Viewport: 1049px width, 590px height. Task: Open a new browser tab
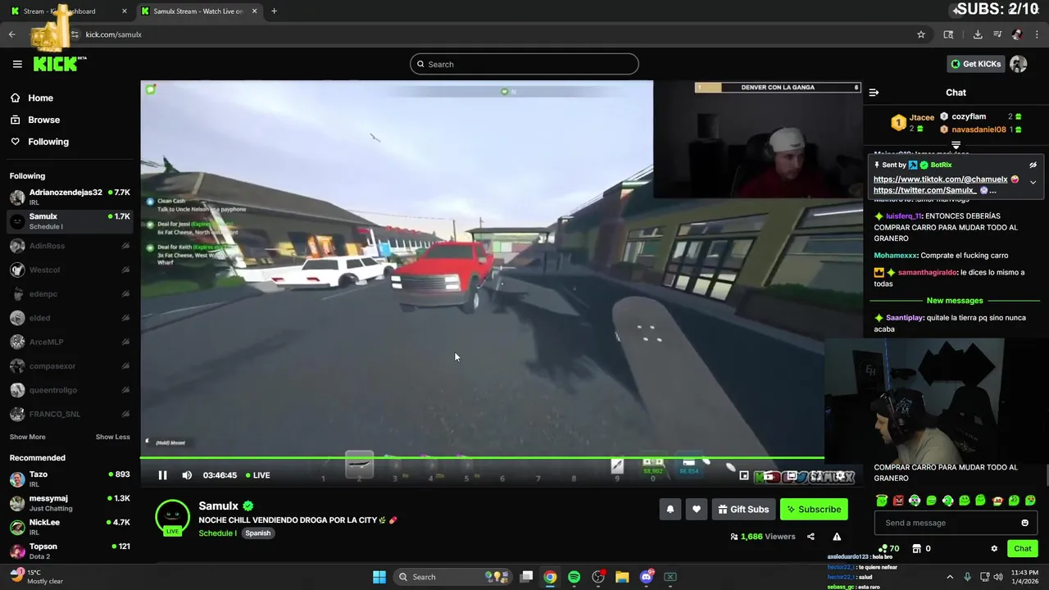pos(274,11)
